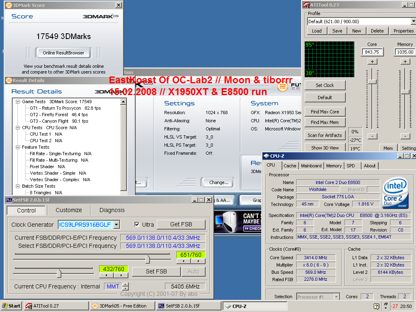Collapse the Game Tests tree node
This screenshot has width=416, height=312.
pyautogui.click(x=18, y=102)
